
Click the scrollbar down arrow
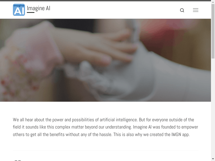[213, 159]
